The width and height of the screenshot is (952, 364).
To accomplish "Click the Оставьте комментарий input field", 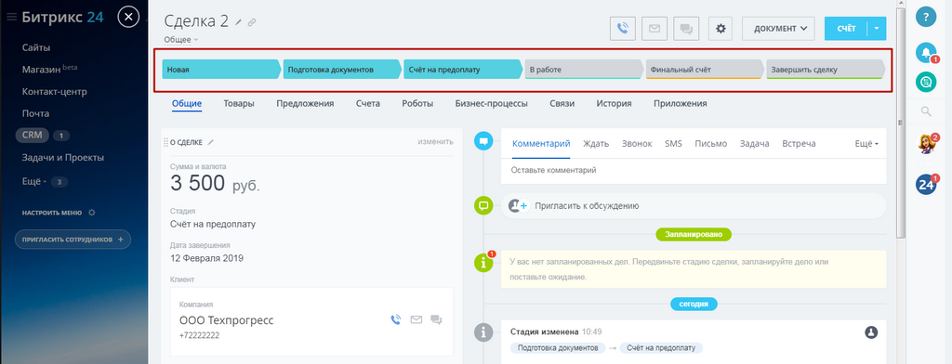I will pyautogui.click(x=694, y=171).
